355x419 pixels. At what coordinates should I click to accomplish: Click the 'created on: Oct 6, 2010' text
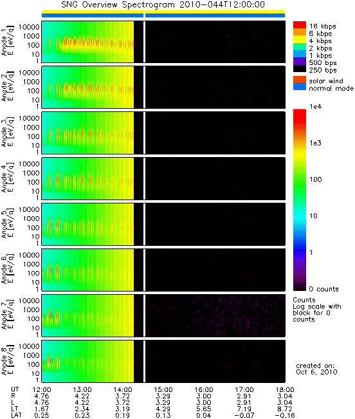tap(316, 369)
